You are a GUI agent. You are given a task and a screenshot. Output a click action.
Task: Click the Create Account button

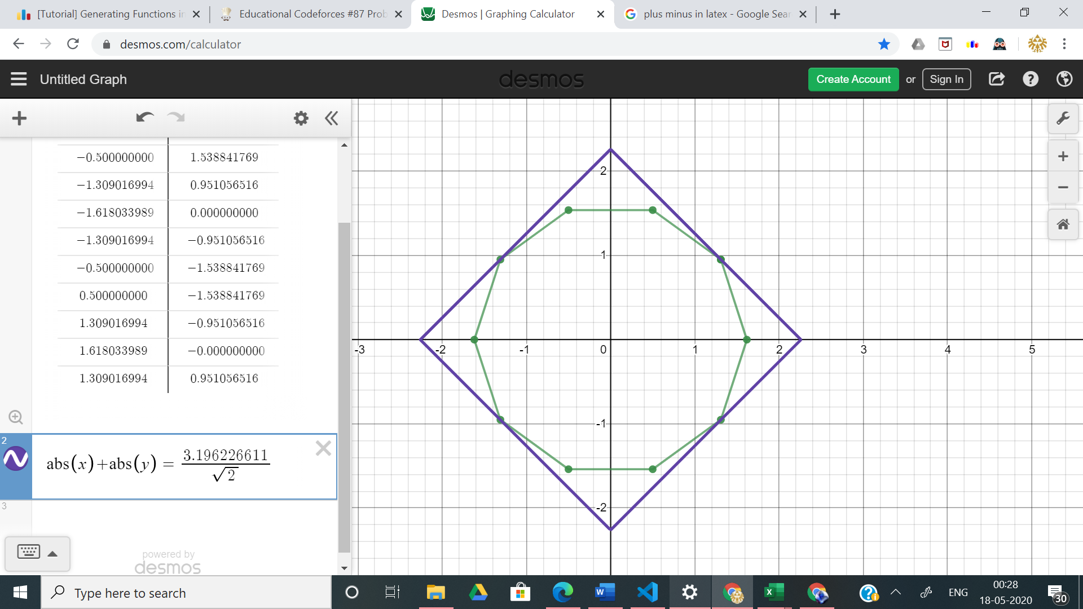pos(853,80)
